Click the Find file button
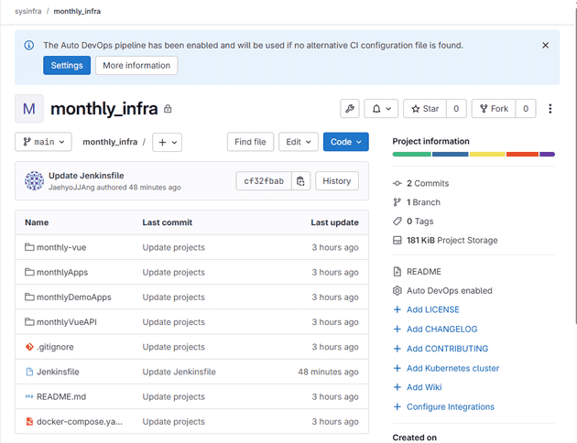Image resolution: width=577 pixels, height=443 pixels. point(250,142)
